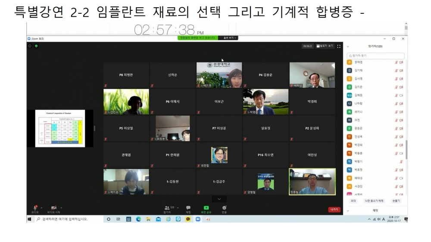The width and height of the screenshot is (431, 242).
Task: Open KakaoTalk from the Windows taskbar
Action: (188, 219)
